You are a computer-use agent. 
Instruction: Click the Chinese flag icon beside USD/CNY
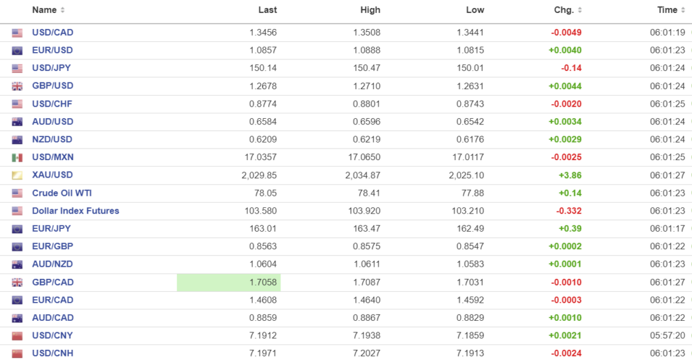(x=17, y=336)
